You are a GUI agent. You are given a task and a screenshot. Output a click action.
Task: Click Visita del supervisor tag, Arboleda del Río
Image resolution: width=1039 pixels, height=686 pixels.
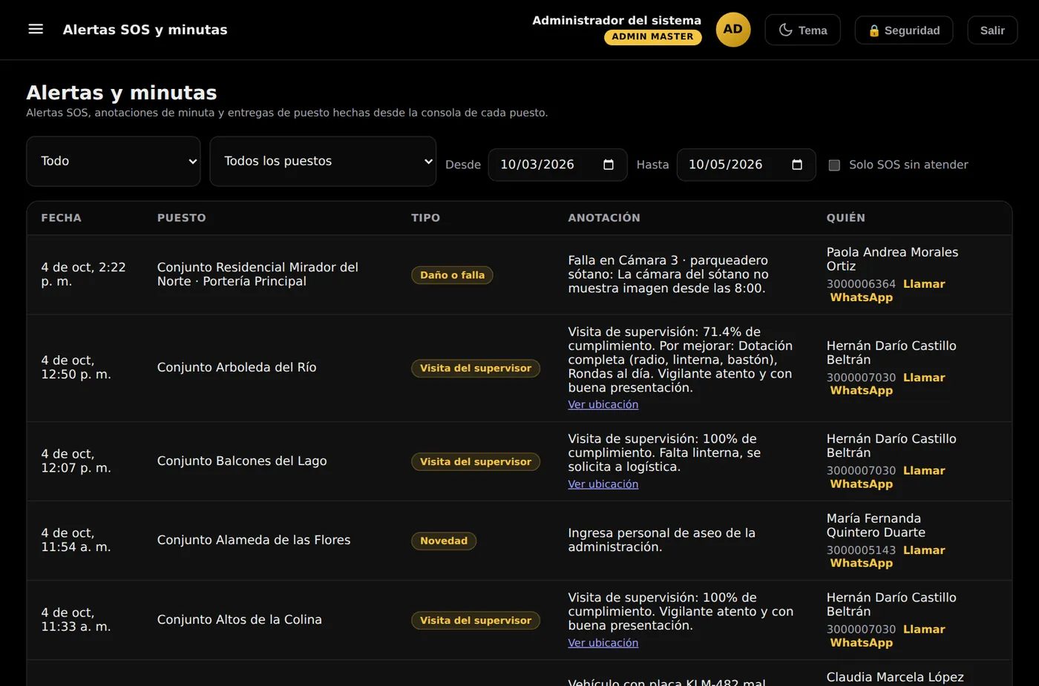[x=476, y=369]
